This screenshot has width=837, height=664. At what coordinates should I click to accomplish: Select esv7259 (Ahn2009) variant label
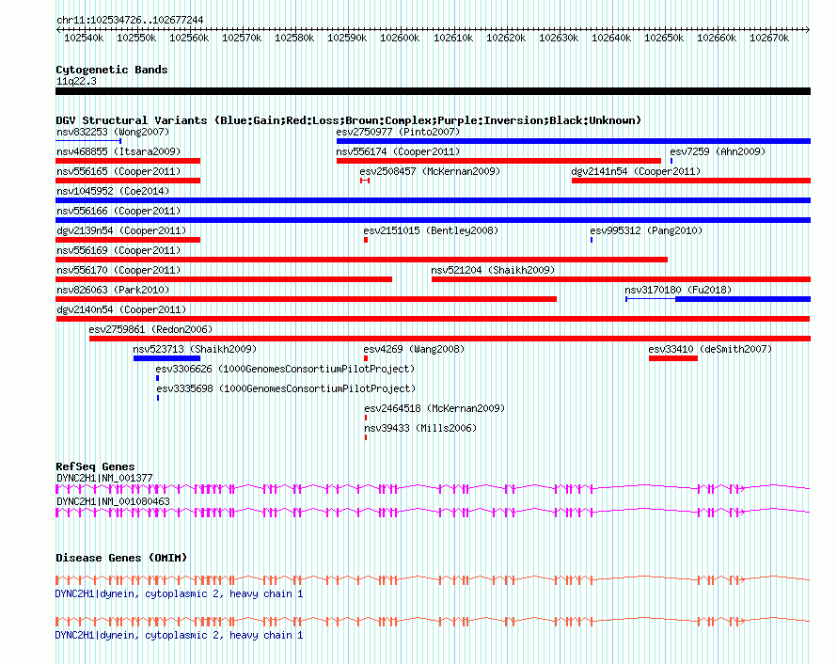(718, 151)
